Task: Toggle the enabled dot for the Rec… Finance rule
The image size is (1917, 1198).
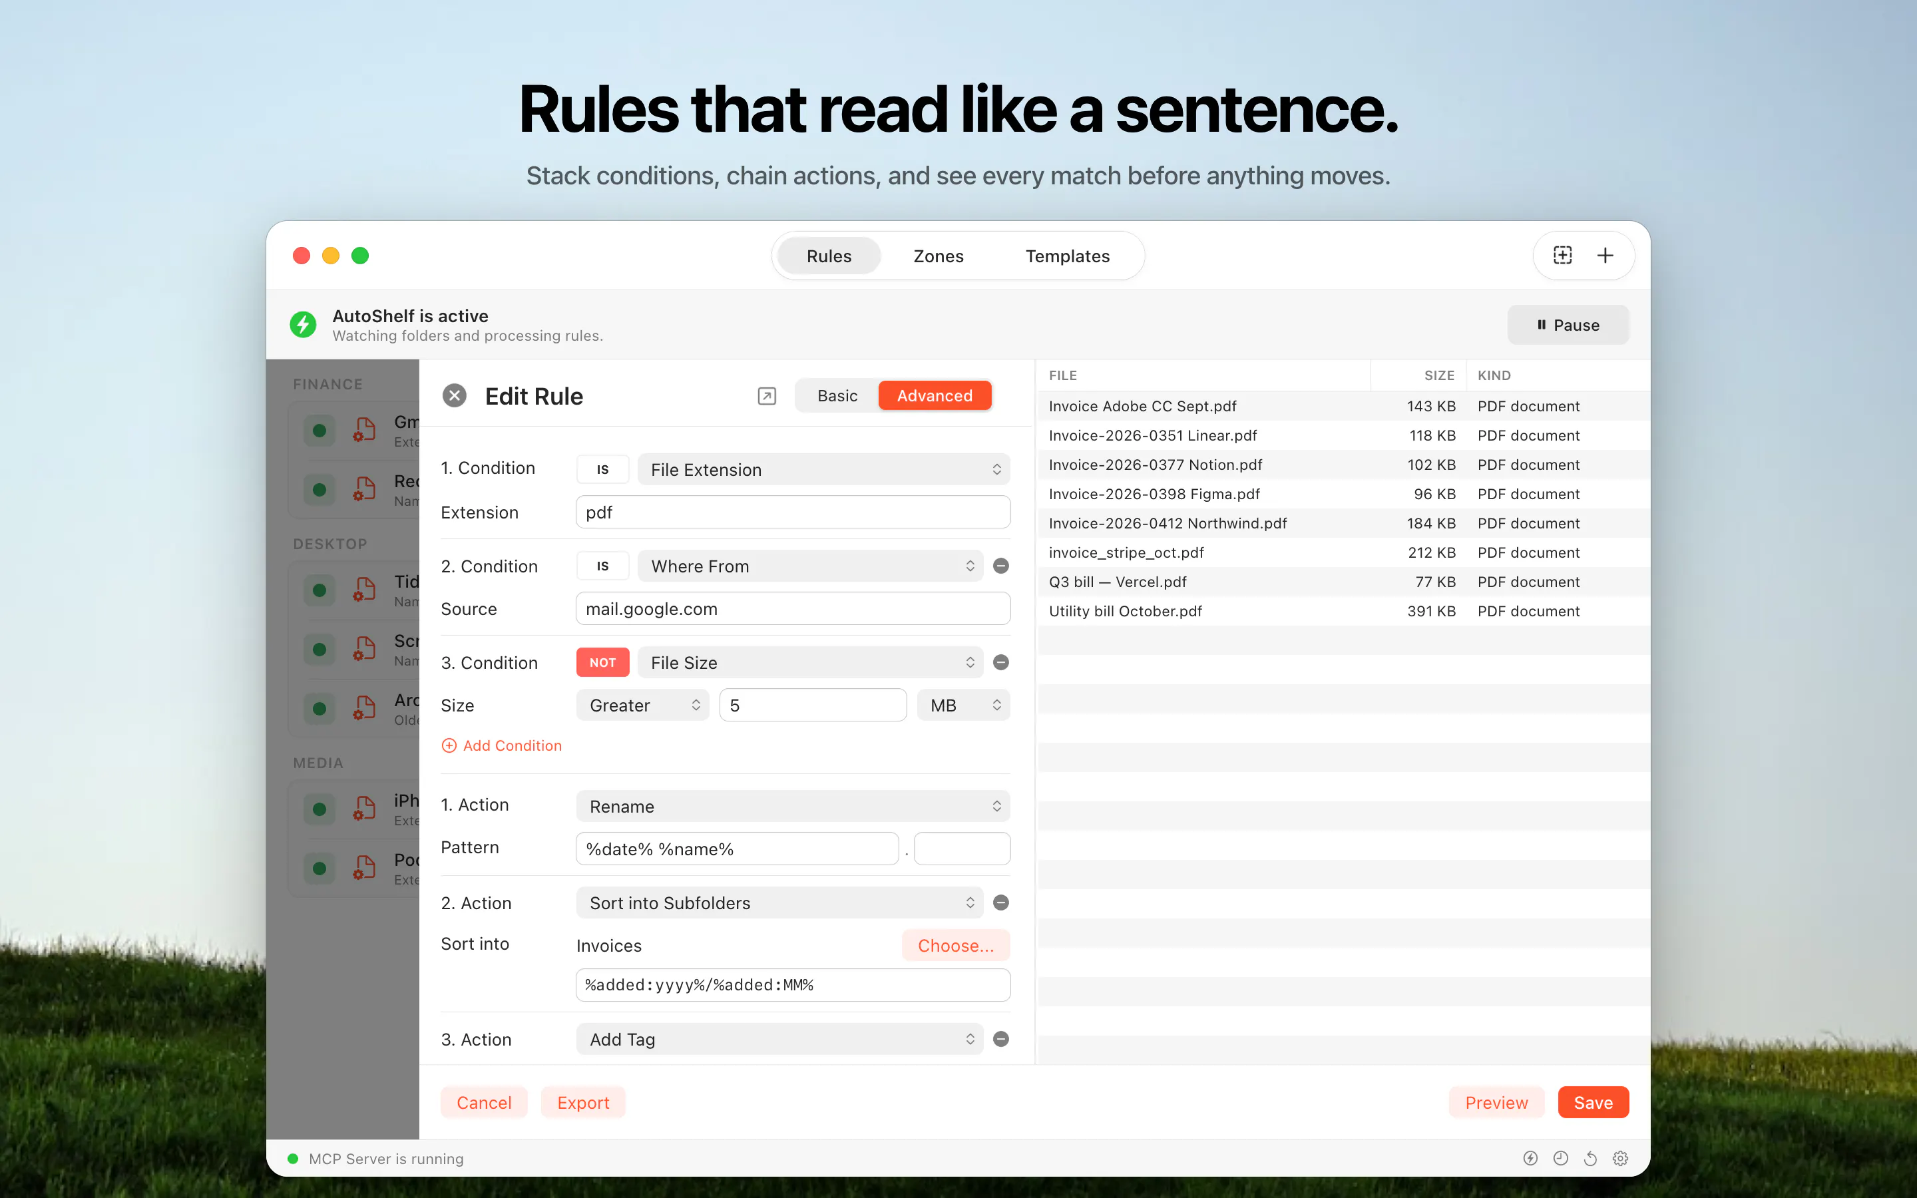Action: coord(319,490)
